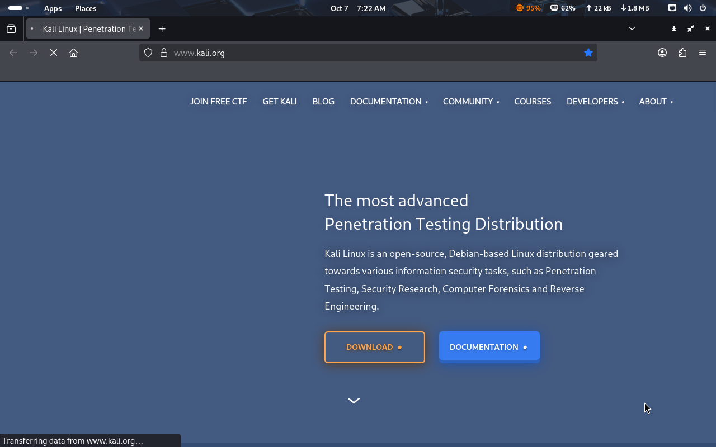716x447 pixels.
Task: Click the orange DOWNLOAD button
Action: point(374,347)
